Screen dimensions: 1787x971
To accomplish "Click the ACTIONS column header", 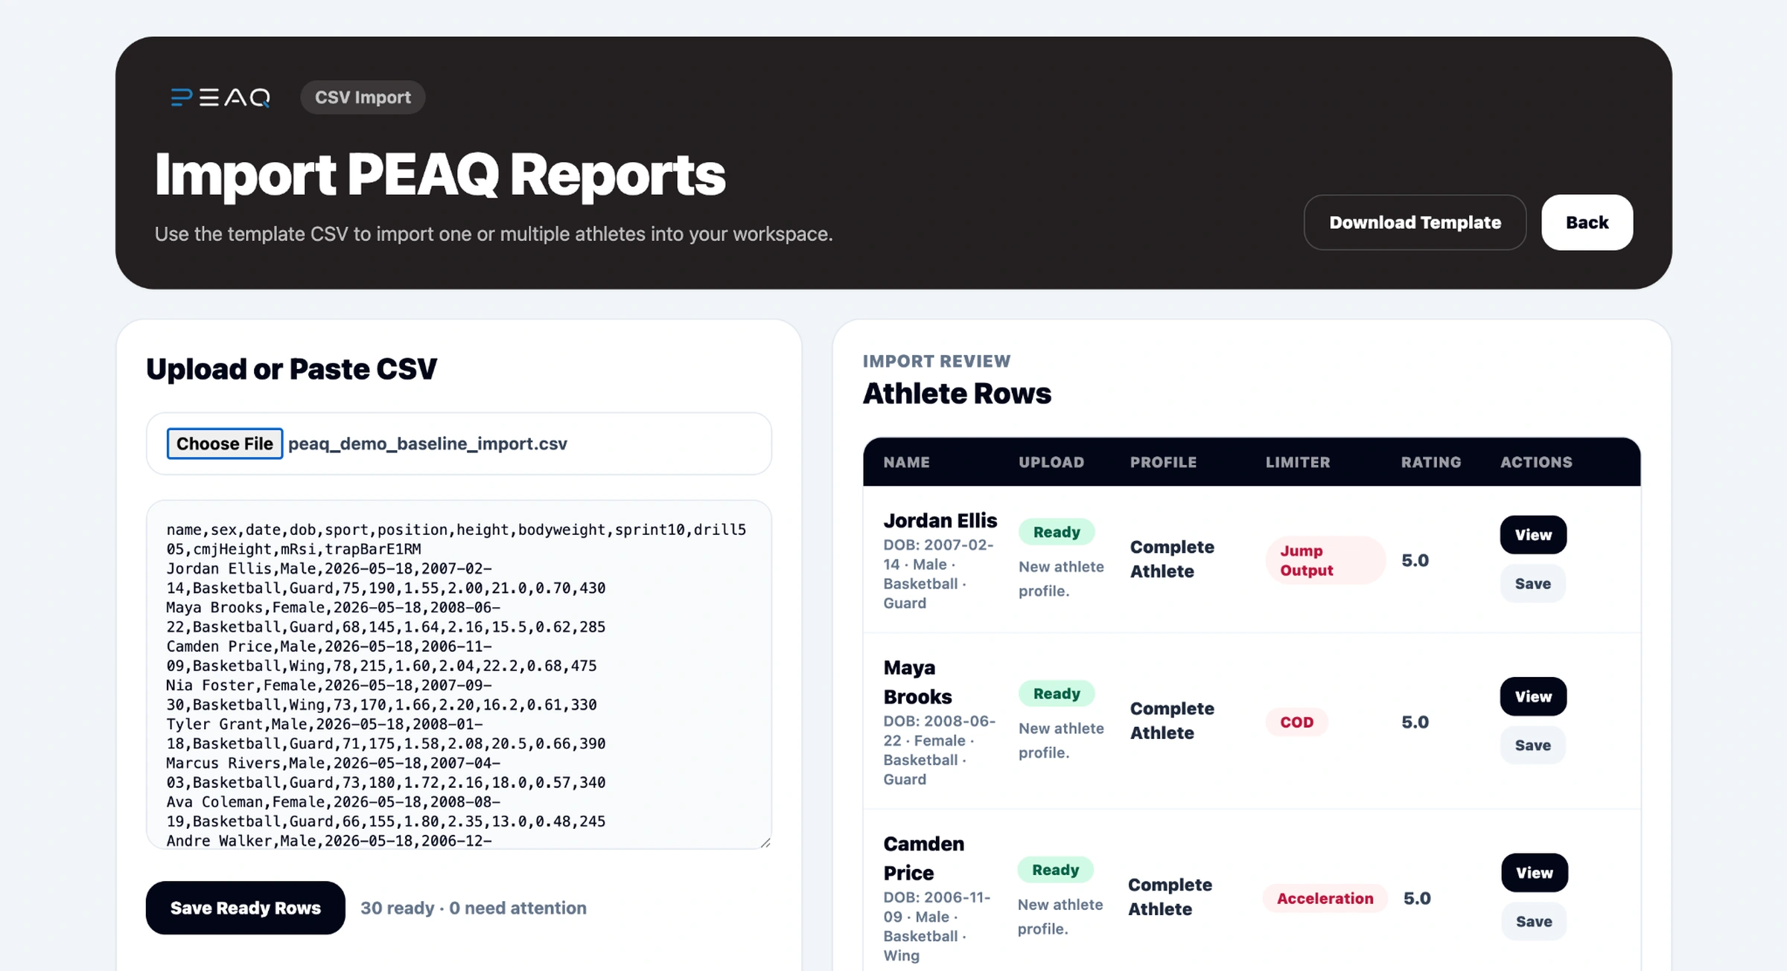I will coord(1536,462).
